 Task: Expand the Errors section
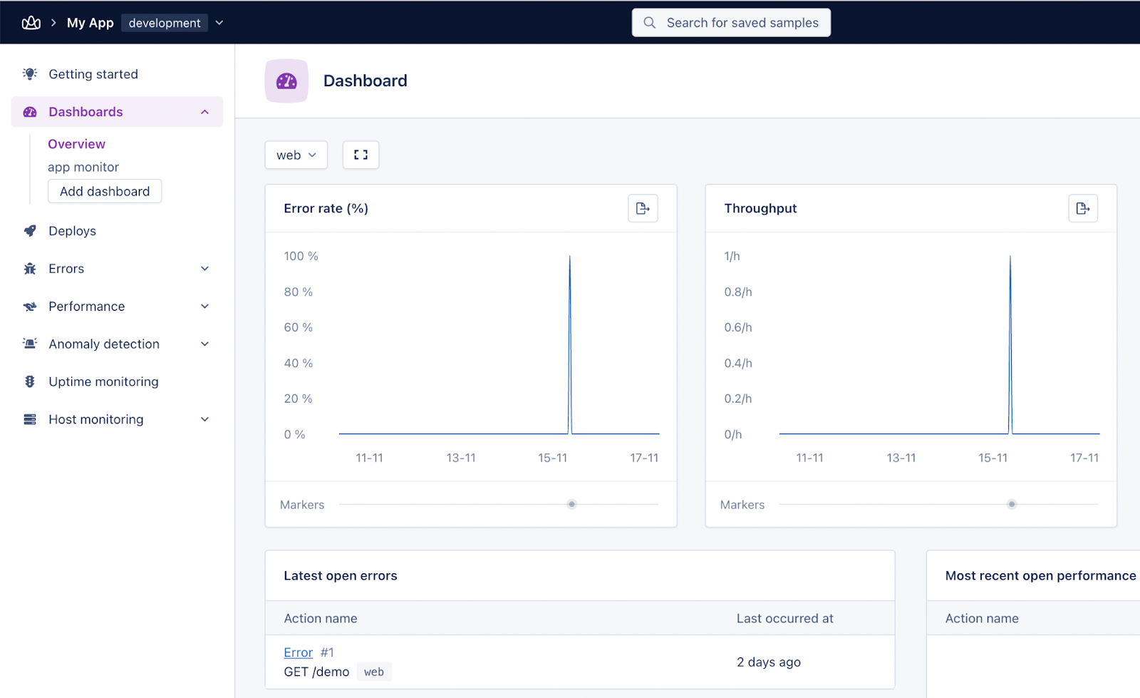point(204,268)
